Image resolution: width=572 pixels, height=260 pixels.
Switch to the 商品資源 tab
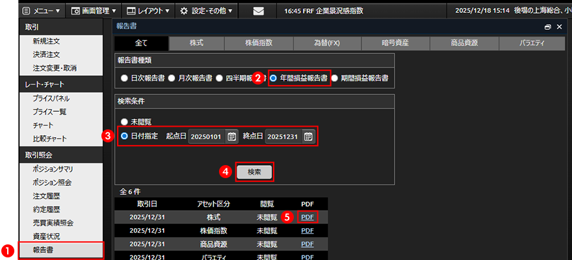coord(464,43)
